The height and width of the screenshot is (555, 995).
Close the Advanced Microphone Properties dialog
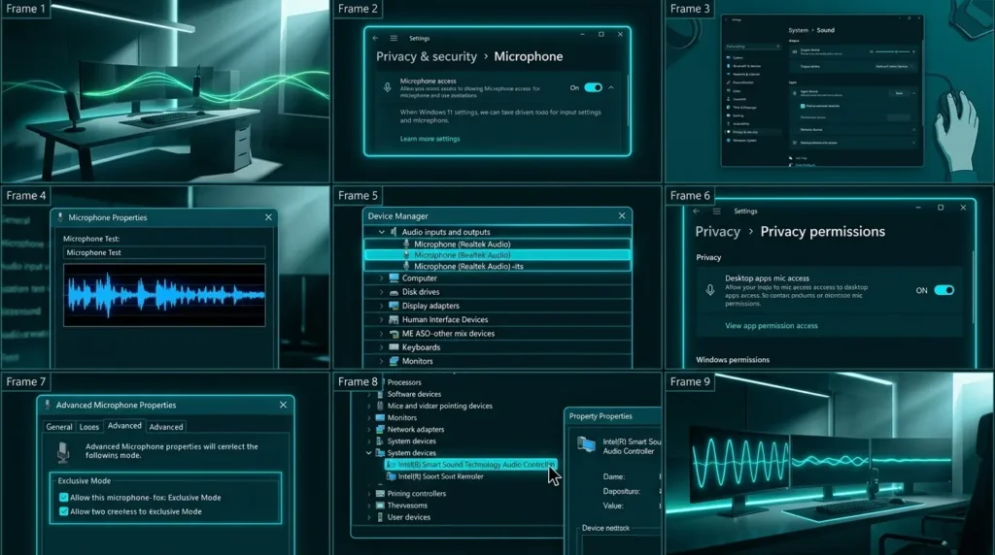(283, 405)
